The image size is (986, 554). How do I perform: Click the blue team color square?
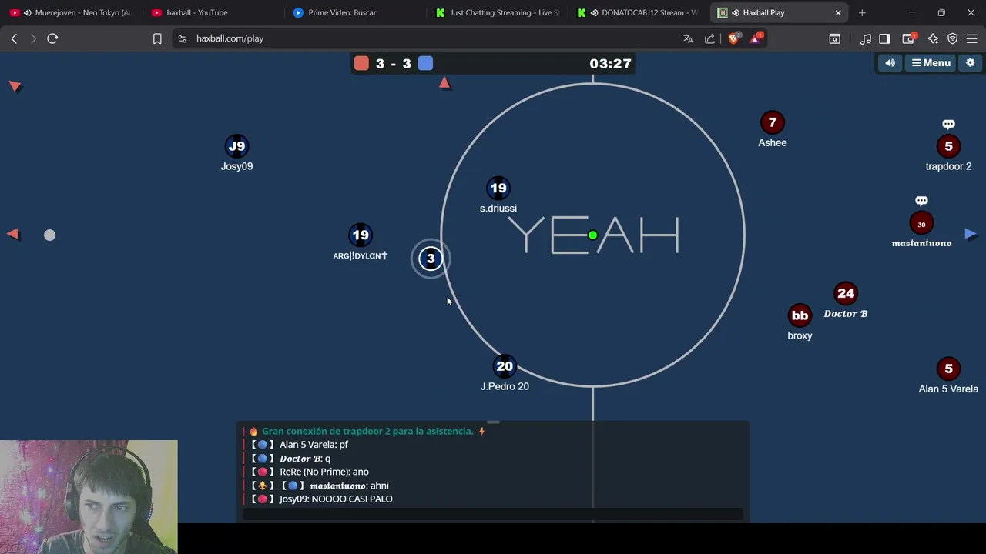click(425, 64)
